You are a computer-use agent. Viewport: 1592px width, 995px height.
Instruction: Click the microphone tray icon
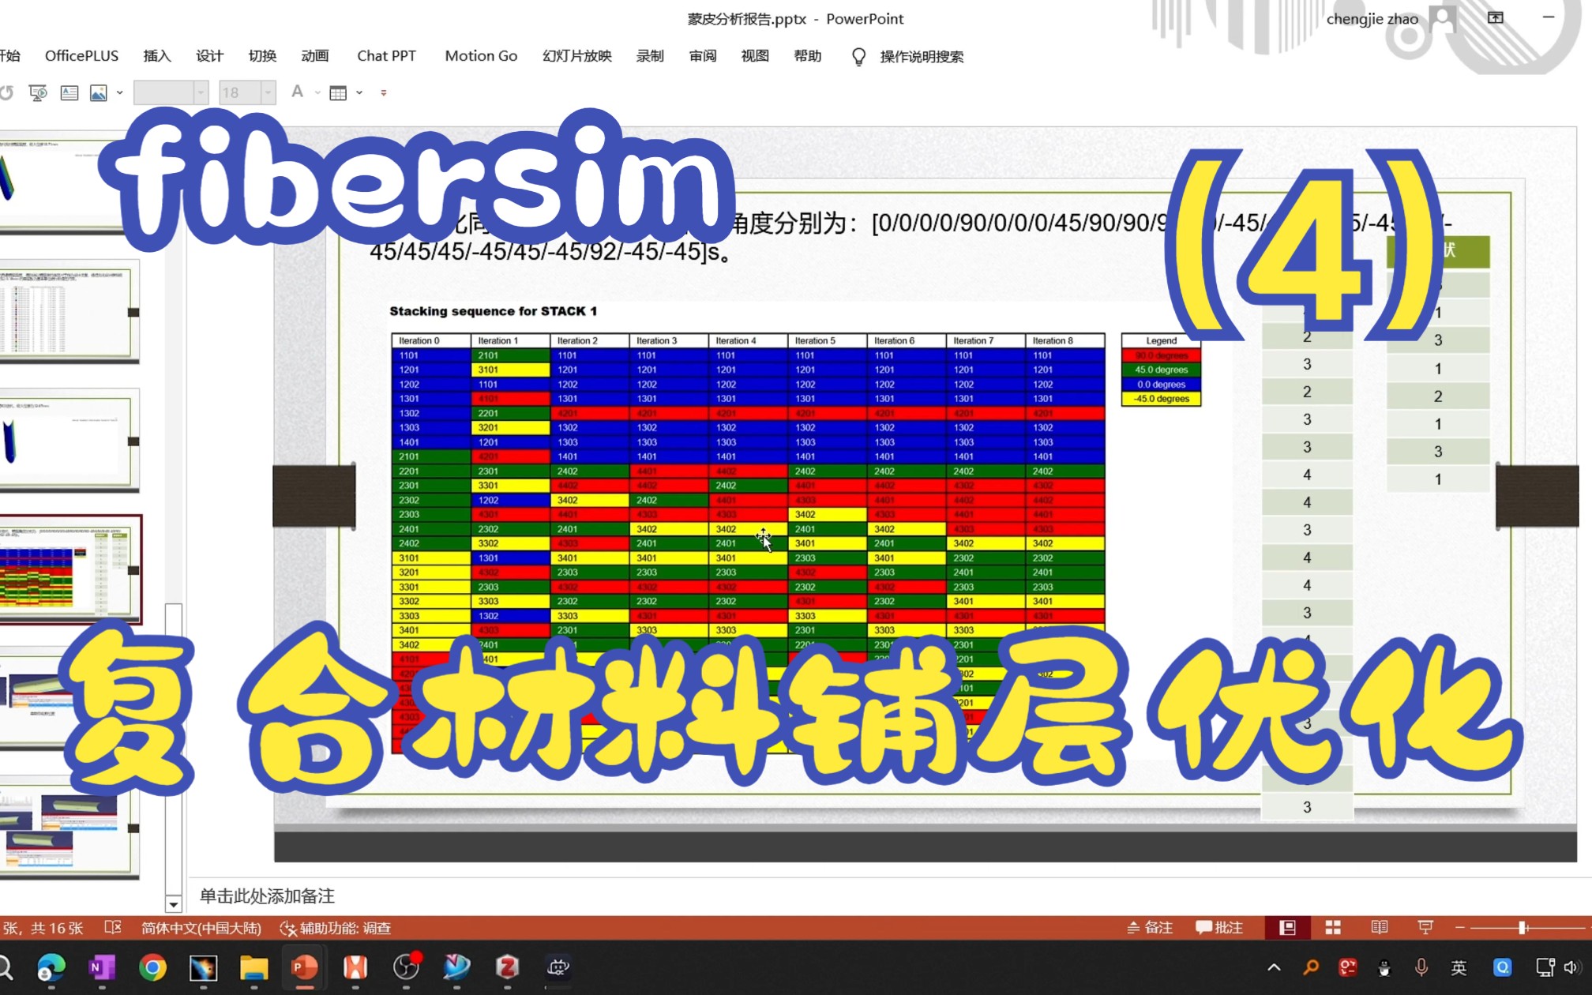coord(1421,967)
